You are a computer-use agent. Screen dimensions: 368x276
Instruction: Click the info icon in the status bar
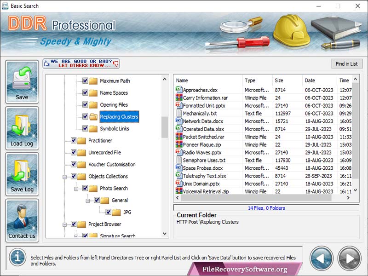click(x=17, y=257)
